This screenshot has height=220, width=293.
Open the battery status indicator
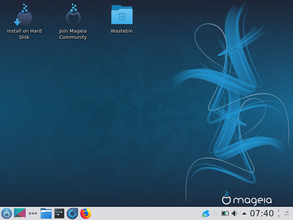coord(225,213)
